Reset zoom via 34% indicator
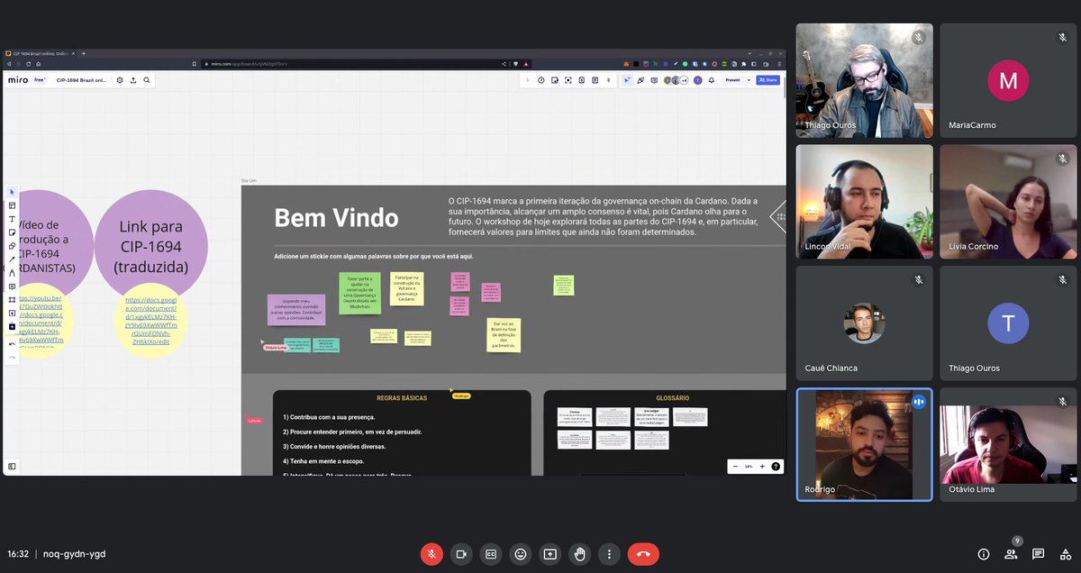Image resolution: width=1081 pixels, height=573 pixels. [749, 467]
